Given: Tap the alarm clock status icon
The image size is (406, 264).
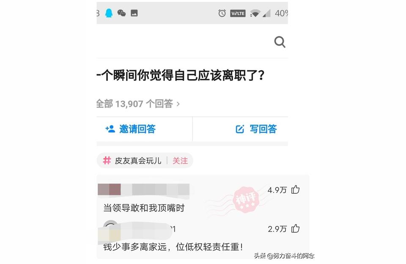Looking at the screenshot, I should pos(222,13).
